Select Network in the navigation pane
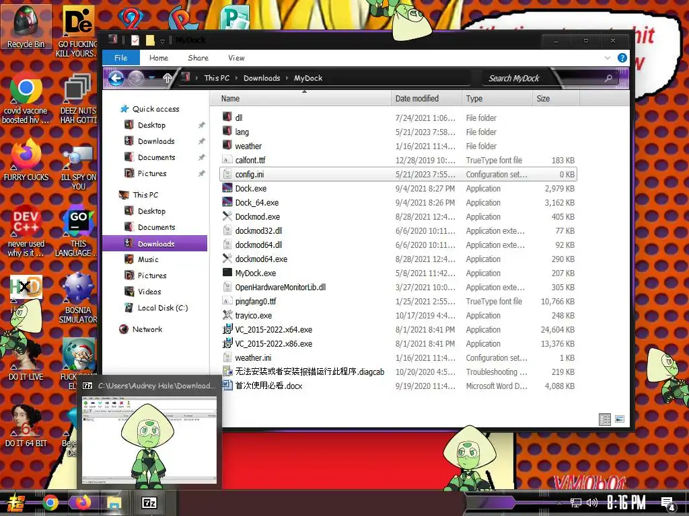 [x=147, y=329]
